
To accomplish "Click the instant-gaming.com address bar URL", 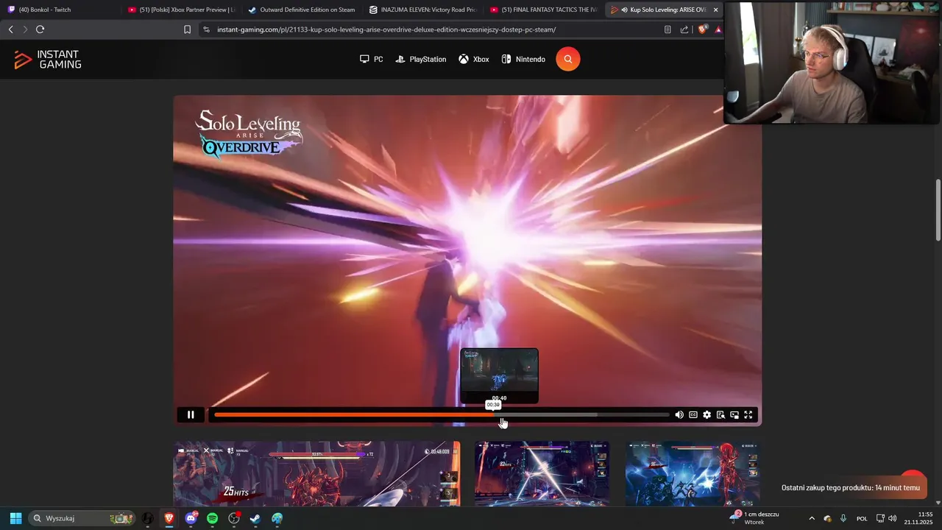I will point(386,29).
